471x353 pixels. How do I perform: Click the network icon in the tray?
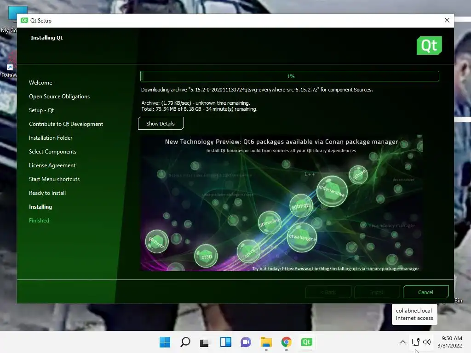coord(416,342)
